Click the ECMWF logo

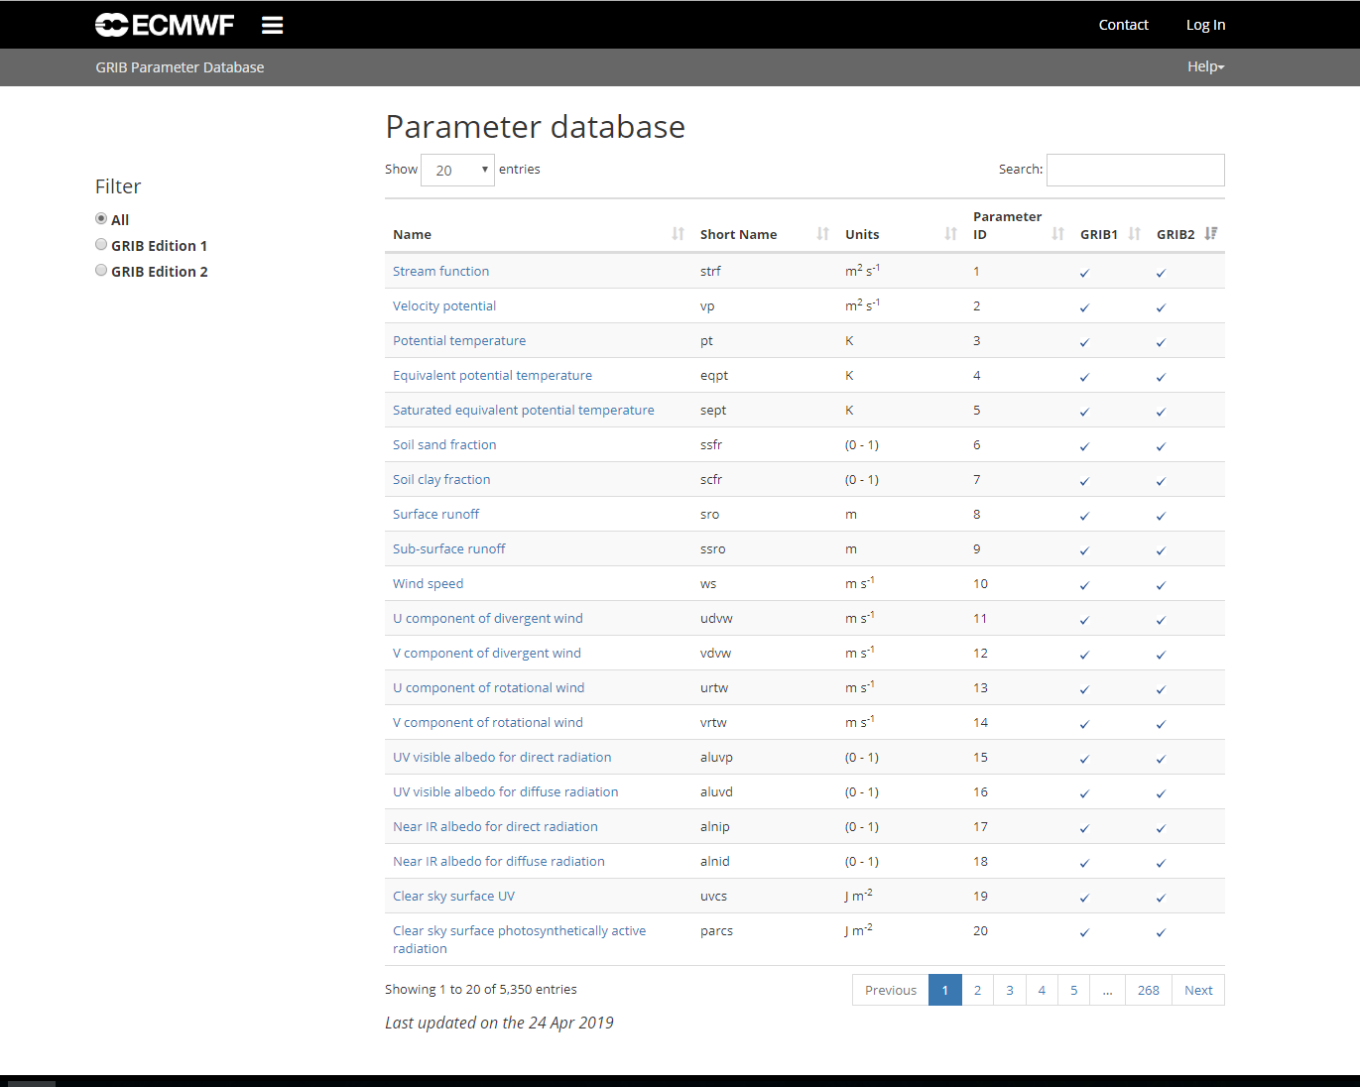pos(165,25)
